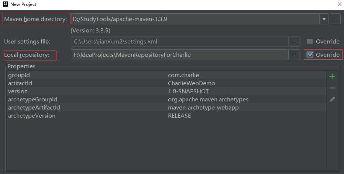Select the version property row
Image resolution: width=344 pixels, height=174 pixels.
166,91
